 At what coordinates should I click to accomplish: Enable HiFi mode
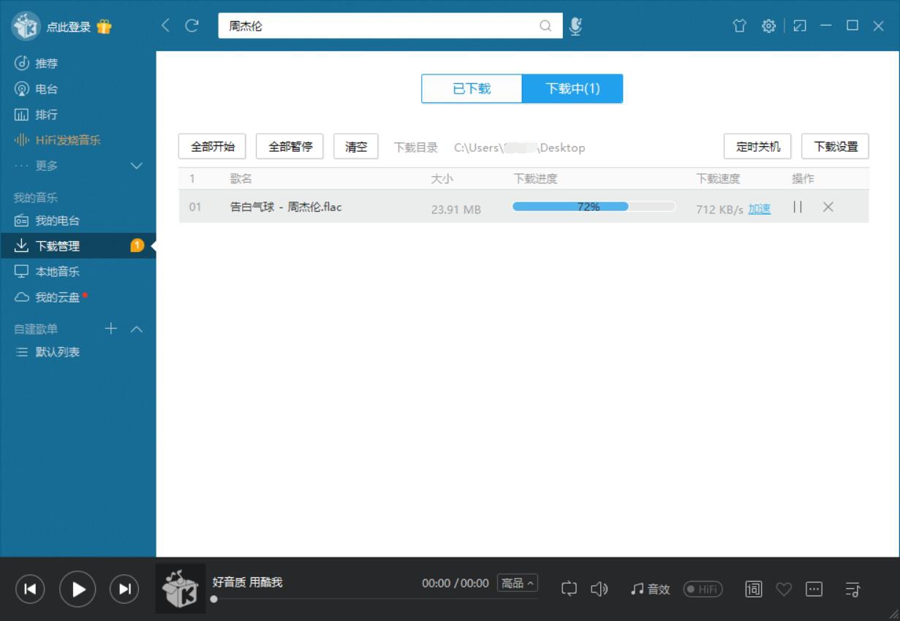(703, 589)
